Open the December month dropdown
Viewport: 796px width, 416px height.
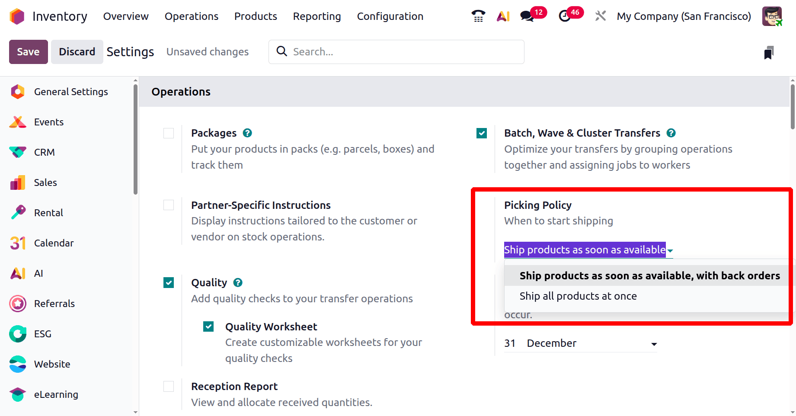click(591, 343)
